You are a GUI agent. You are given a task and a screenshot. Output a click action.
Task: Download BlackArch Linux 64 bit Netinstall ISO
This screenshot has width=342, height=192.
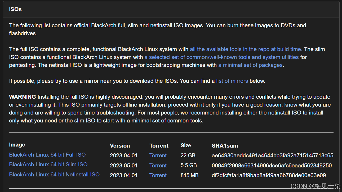pos(54,175)
